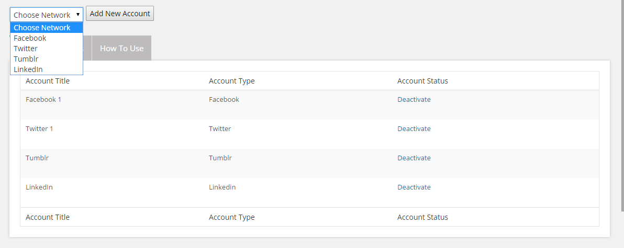Click the Choose Network combo box arrow
Viewport: 624px width, 248px height.
pos(77,15)
